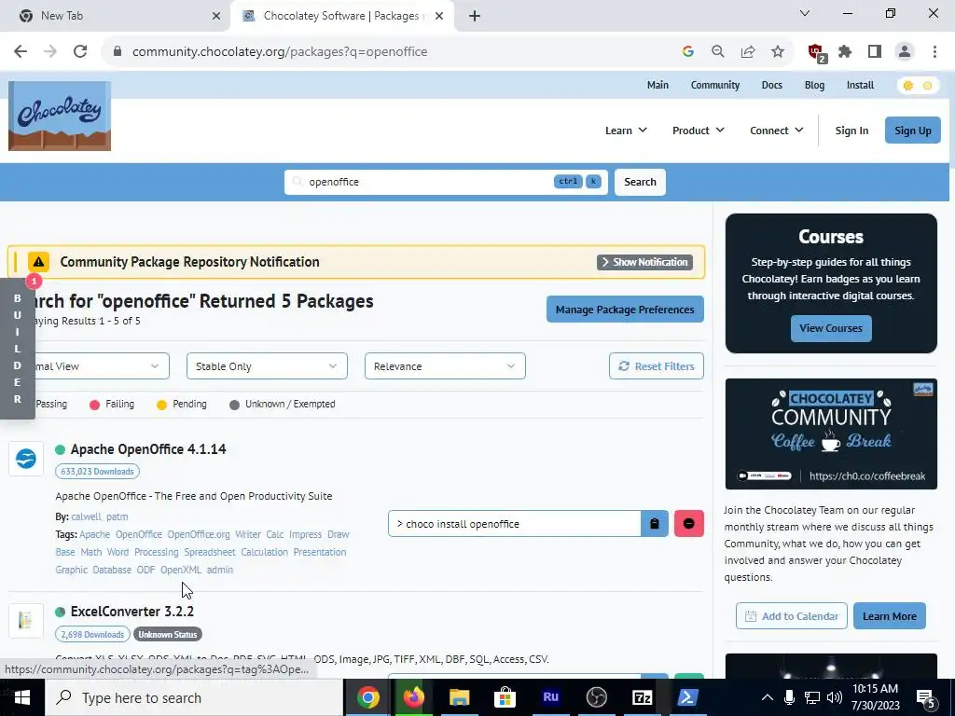Open the ExcelConverter 3.2.2 package title
The width and height of the screenshot is (955, 716).
pos(132,612)
